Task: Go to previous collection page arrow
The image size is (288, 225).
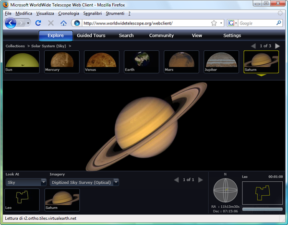Action: [253, 46]
